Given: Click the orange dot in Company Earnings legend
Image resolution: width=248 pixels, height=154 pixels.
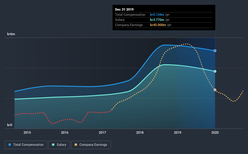Looking at the screenshot, I should point(76,145).
